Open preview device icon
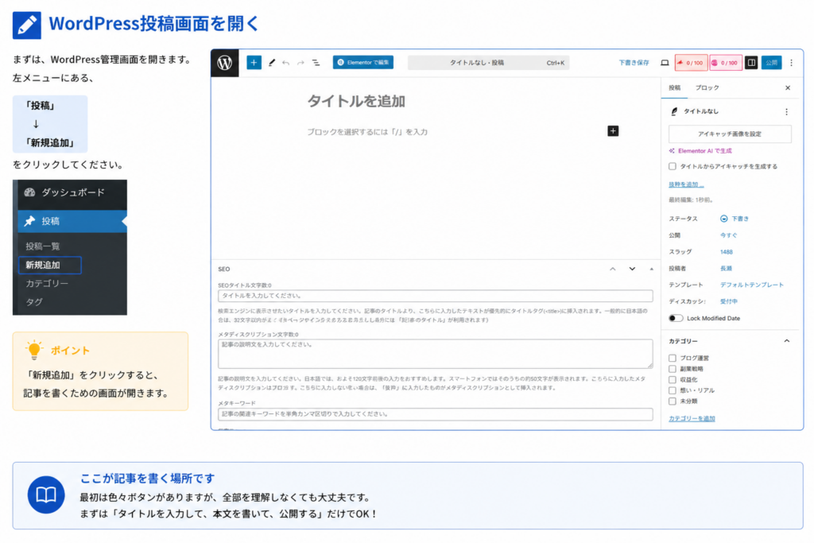 665,63
